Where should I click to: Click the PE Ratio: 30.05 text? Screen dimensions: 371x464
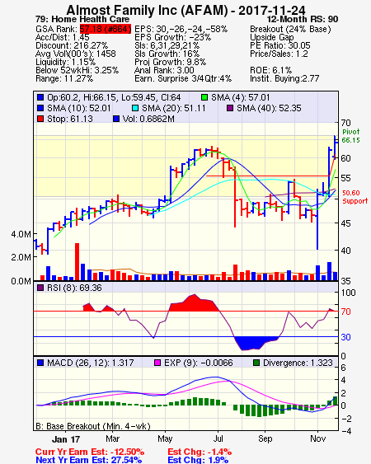(280, 45)
